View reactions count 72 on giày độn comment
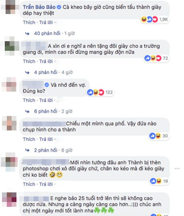184x216 pixels. [x=156, y=58]
